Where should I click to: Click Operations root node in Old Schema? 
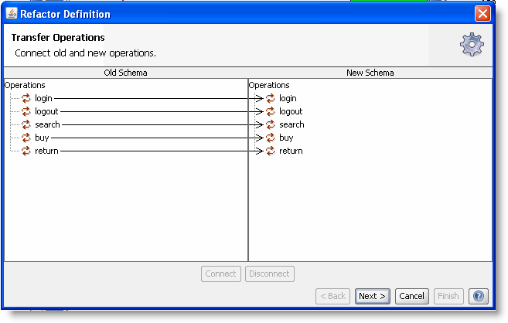[x=25, y=85]
